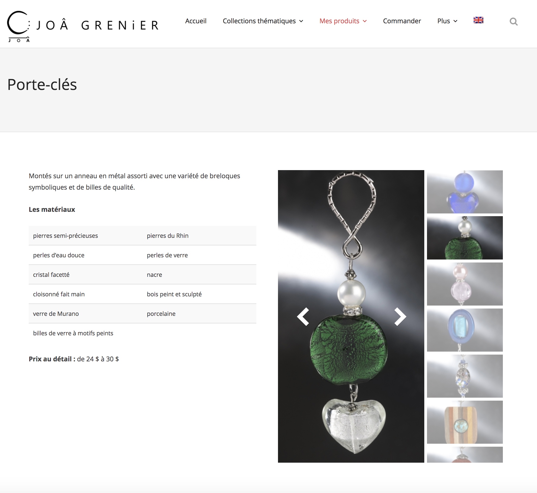Open the Mes produits dropdown menu
The width and height of the screenshot is (537, 493).
(343, 21)
